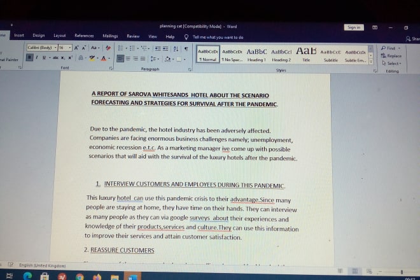Open the Change Case Aa dropdown

(x=95, y=48)
